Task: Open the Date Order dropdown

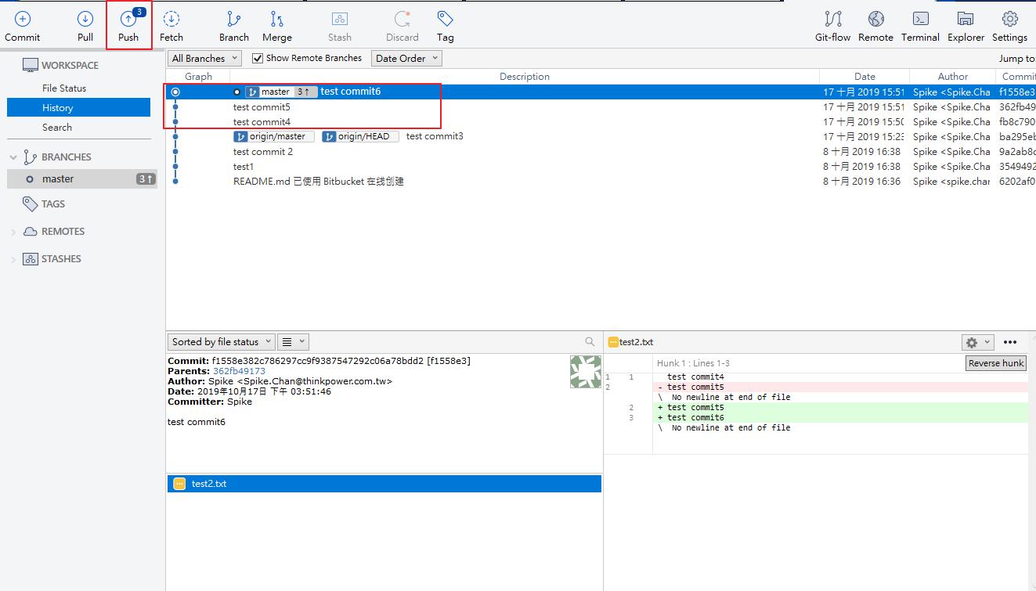Action: coord(406,58)
